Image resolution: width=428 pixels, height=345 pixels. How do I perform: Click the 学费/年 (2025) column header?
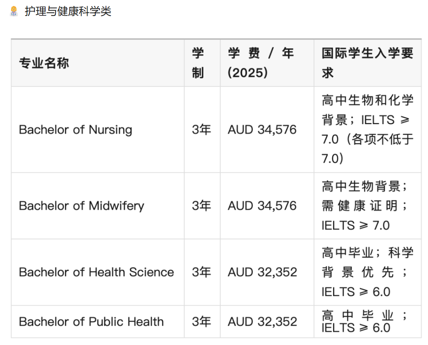[261, 63]
